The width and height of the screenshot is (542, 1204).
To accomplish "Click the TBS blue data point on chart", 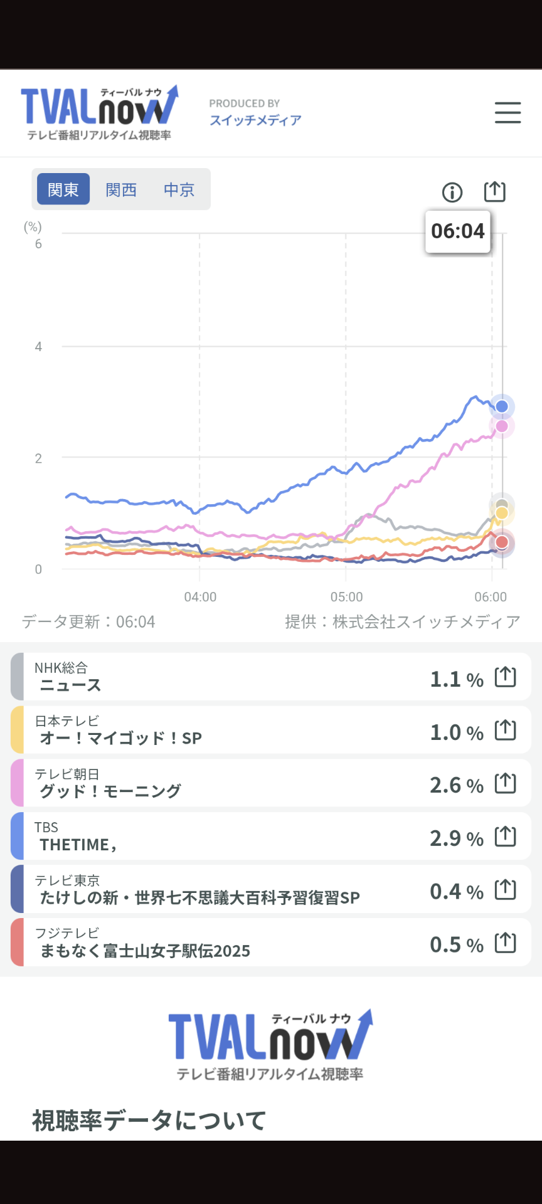I will [x=502, y=406].
